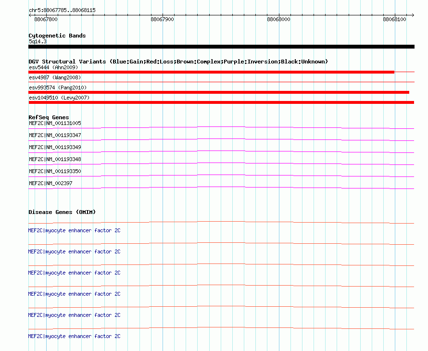The height and width of the screenshot is (351, 428).
Task: Select the magenta line of NM_001131005 transcript
Action: click(221, 128)
